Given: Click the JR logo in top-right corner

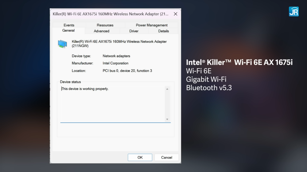Looking at the screenshot, I should point(293,11).
